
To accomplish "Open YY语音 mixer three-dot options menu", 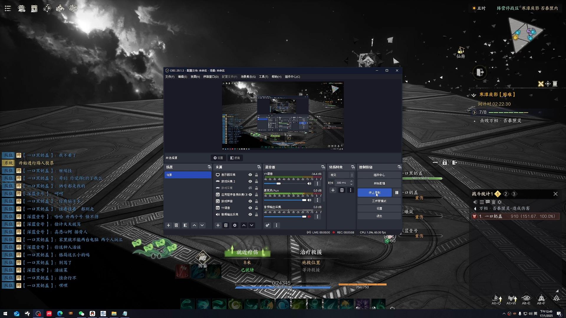I will coord(317,183).
